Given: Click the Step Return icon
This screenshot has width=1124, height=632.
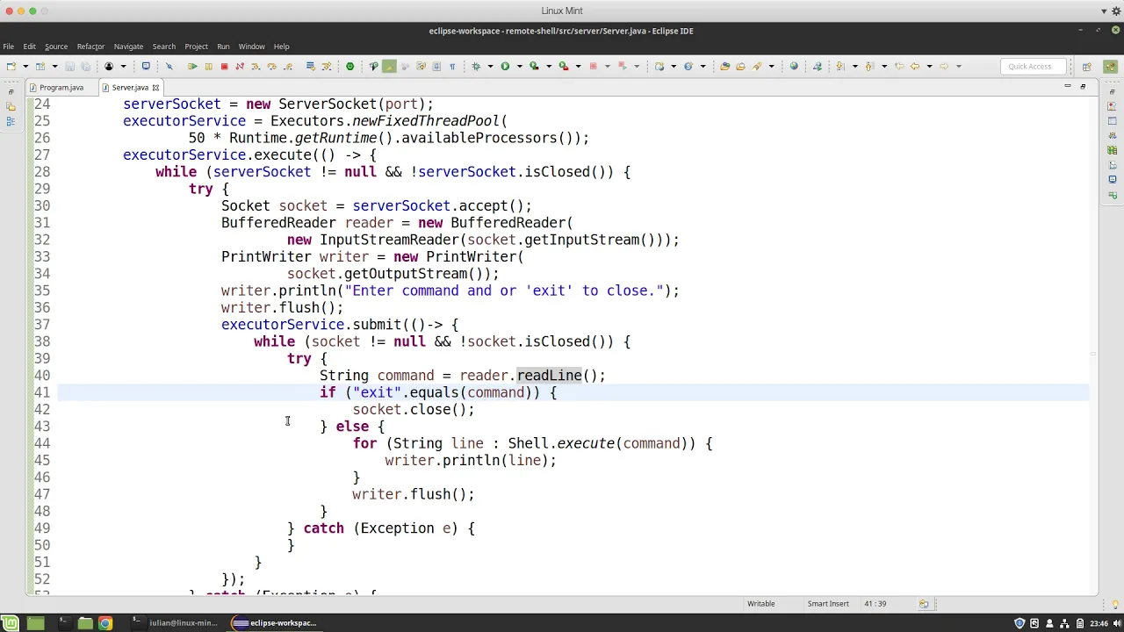Looking at the screenshot, I should pos(287,66).
